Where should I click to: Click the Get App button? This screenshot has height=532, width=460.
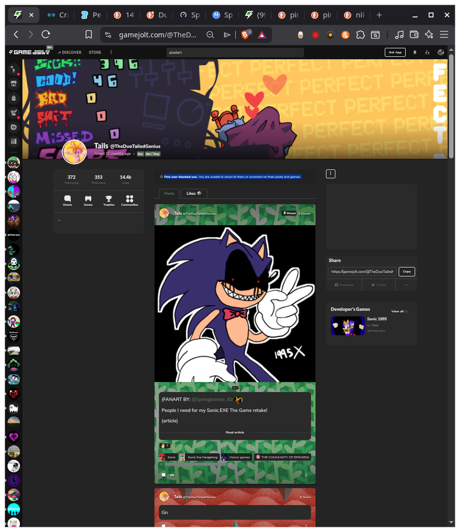point(395,52)
